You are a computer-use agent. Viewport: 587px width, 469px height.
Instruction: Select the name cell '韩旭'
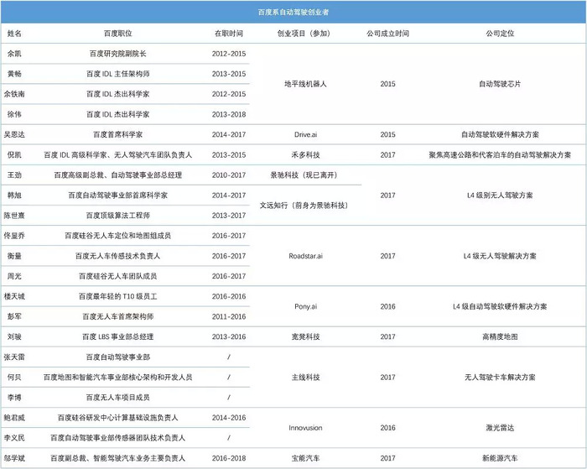[x=14, y=195]
